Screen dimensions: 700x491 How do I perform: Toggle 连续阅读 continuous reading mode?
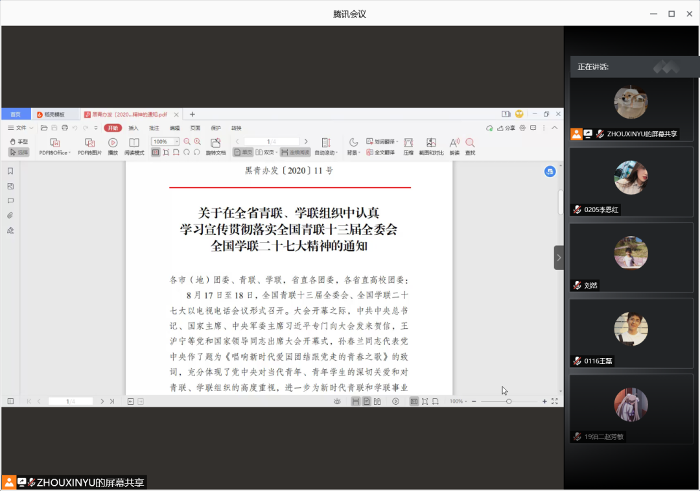pos(296,152)
